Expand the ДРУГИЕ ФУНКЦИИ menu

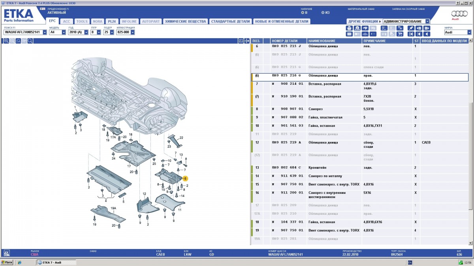[364, 21]
